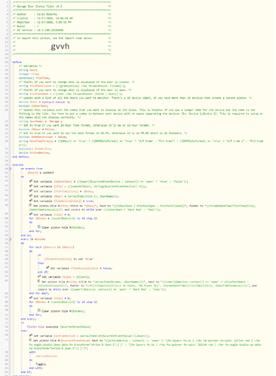This screenshot has height=376, width=276.
Task: Click the 'end with;' statement
Action: [x=36, y=368]
